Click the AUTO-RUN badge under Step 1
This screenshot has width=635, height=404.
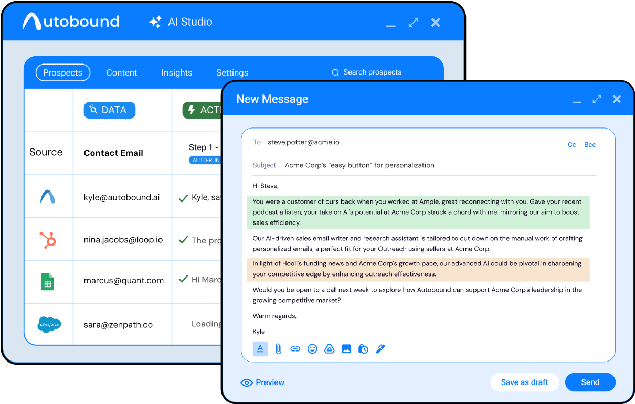[205, 160]
